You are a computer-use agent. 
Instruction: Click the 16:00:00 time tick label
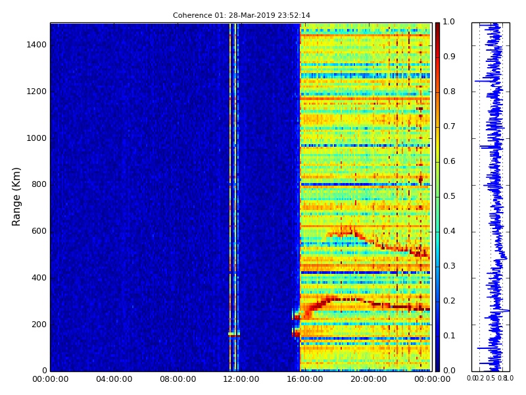pos(305,379)
